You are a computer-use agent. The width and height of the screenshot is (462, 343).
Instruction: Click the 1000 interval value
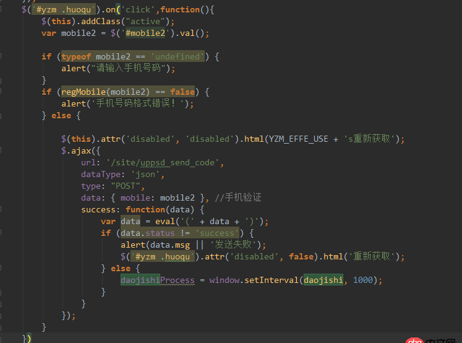pyautogui.click(x=363, y=280)
